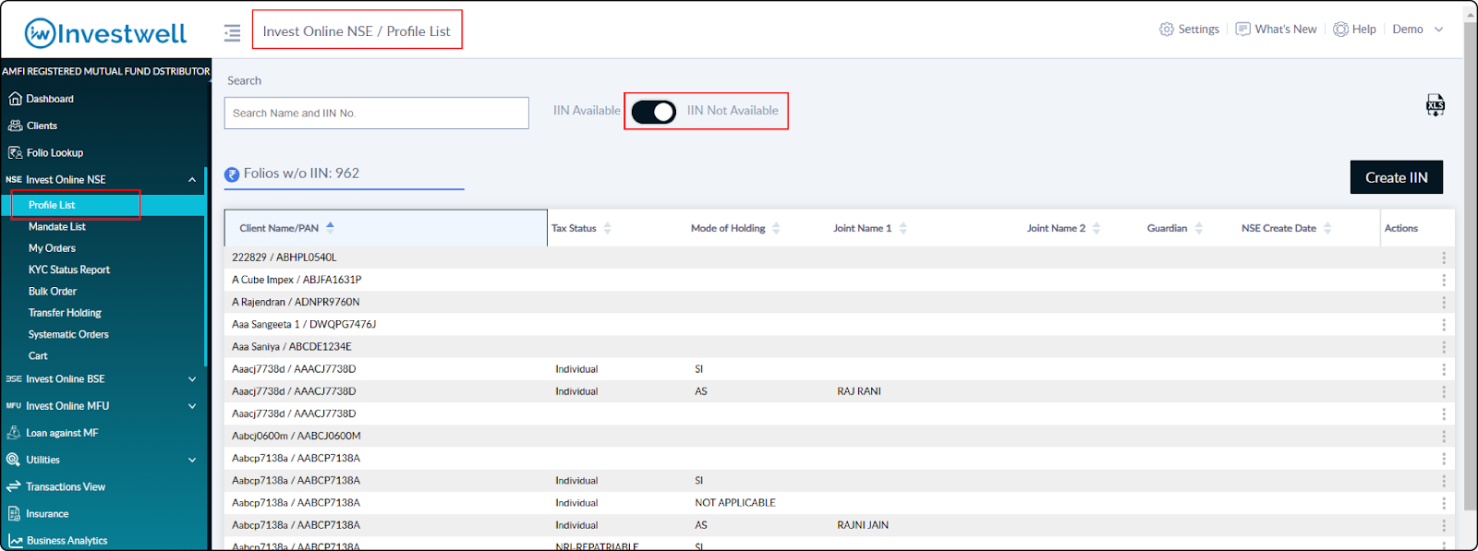This screenshot has width=1478, height=551.
Task: Open What's New icon
Action: tap(1243, 30)
